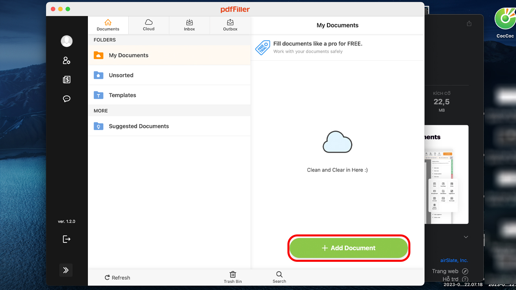Open the chat support bubble icon
This screenshot has width=516, height=290.
67,99
